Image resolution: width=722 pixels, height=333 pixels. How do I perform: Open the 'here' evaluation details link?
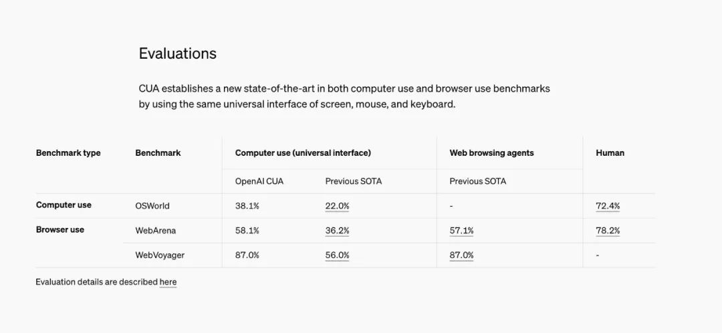[168, 282]
